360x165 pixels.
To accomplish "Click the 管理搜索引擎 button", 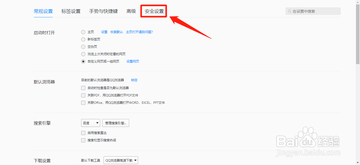I will (115, 123).
